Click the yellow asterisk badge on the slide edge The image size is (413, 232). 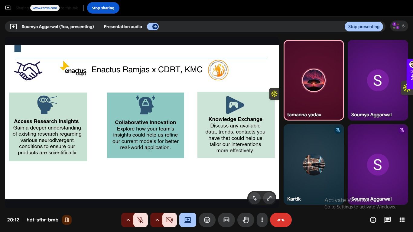274,94
